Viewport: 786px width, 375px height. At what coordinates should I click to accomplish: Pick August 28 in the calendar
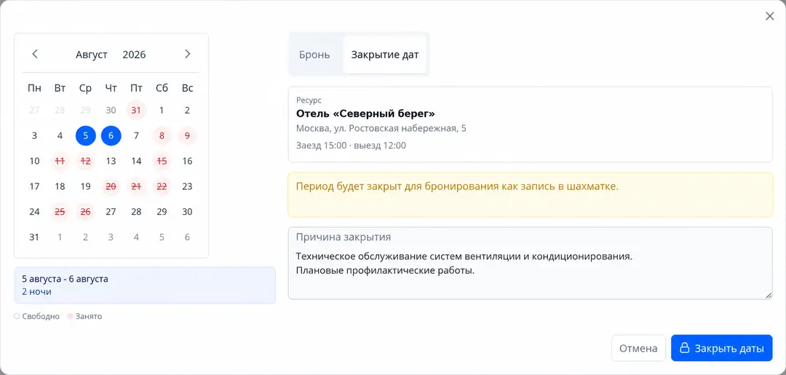(136, 212)
